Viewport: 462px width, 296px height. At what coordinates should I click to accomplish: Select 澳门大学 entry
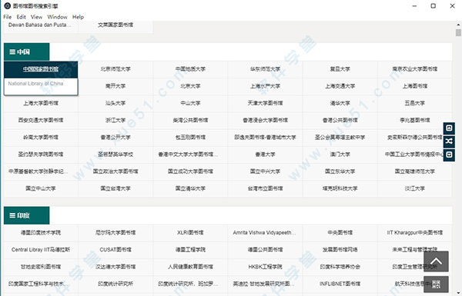pyautogui.click(x=340, y=155)
